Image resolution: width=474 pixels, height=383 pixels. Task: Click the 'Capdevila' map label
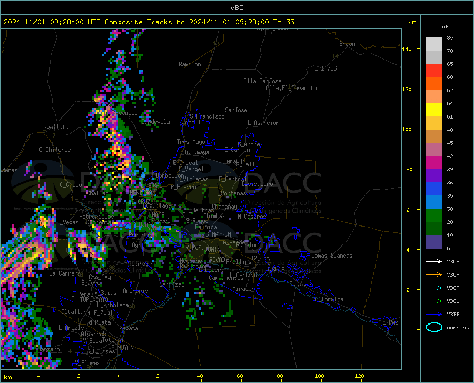[x=155, y=122]
